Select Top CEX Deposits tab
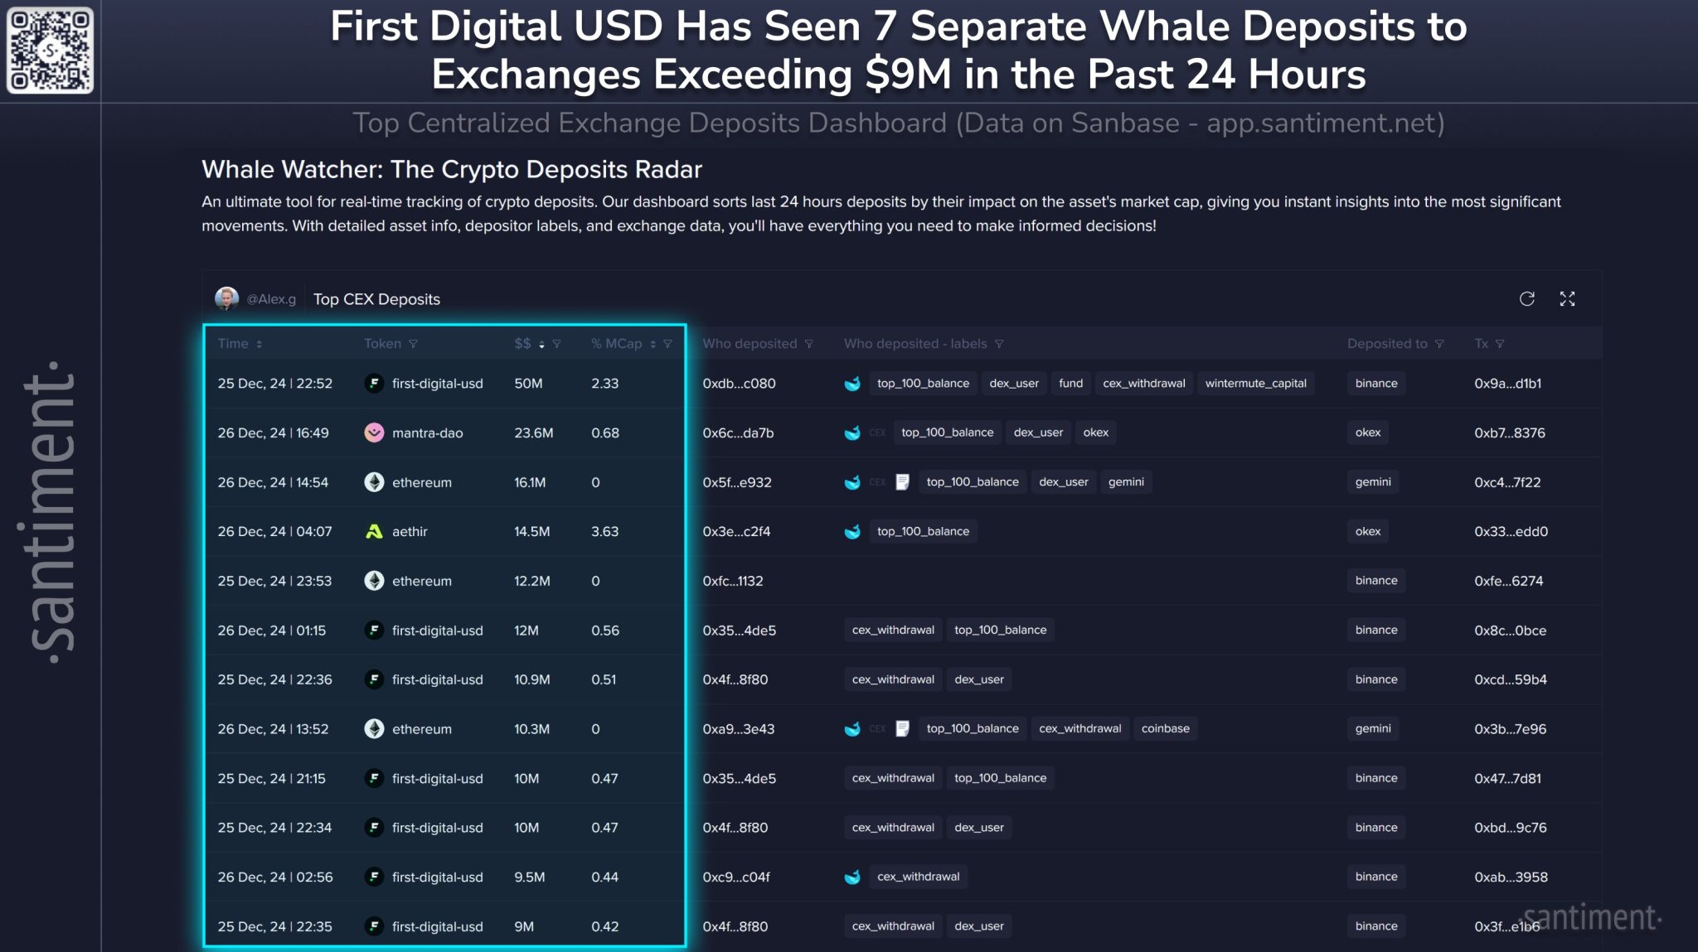 pos(376,299)
